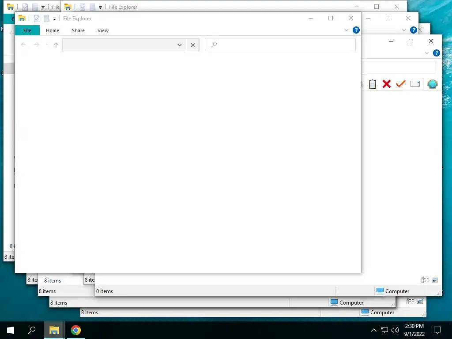Expand the ribbon chevron in the seashell toolbar window
The image size is (452, 339).
(427, 53)
